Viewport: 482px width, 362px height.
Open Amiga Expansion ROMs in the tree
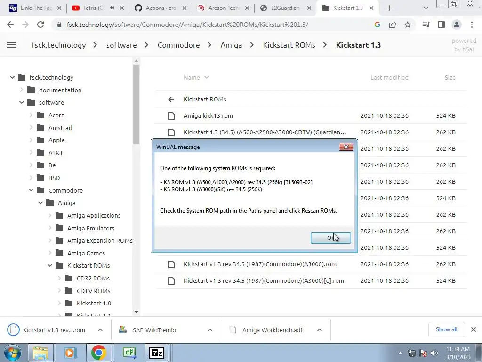(x=100, y=240)
